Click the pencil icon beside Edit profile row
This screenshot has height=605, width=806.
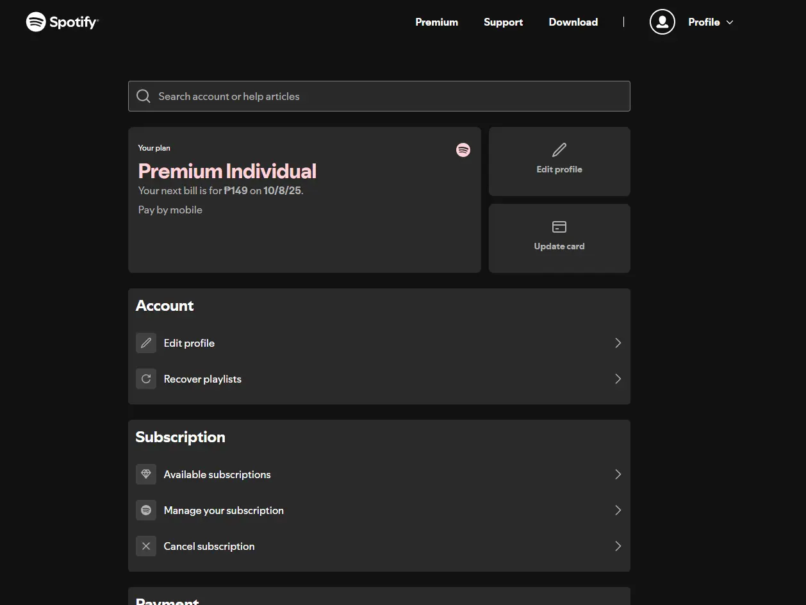(146, 343)
